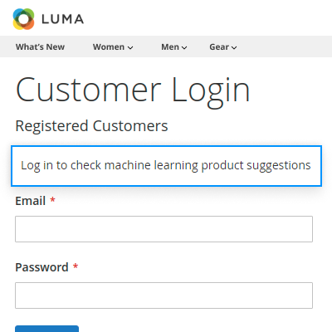
Task: Click the red asterisk beside Email
Action: [x=52, y=199]
